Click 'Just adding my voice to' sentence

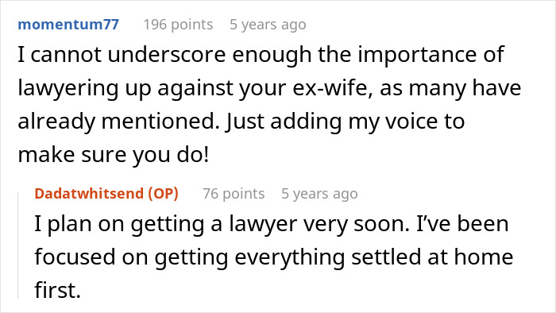coord(345,122)
